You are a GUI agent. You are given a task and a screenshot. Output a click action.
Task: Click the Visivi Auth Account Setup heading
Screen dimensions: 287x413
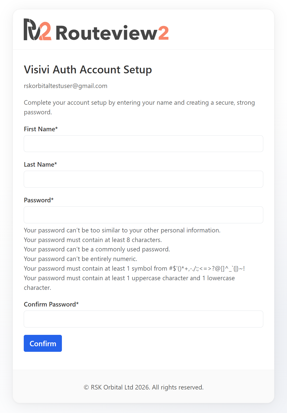tap(88, 70)
